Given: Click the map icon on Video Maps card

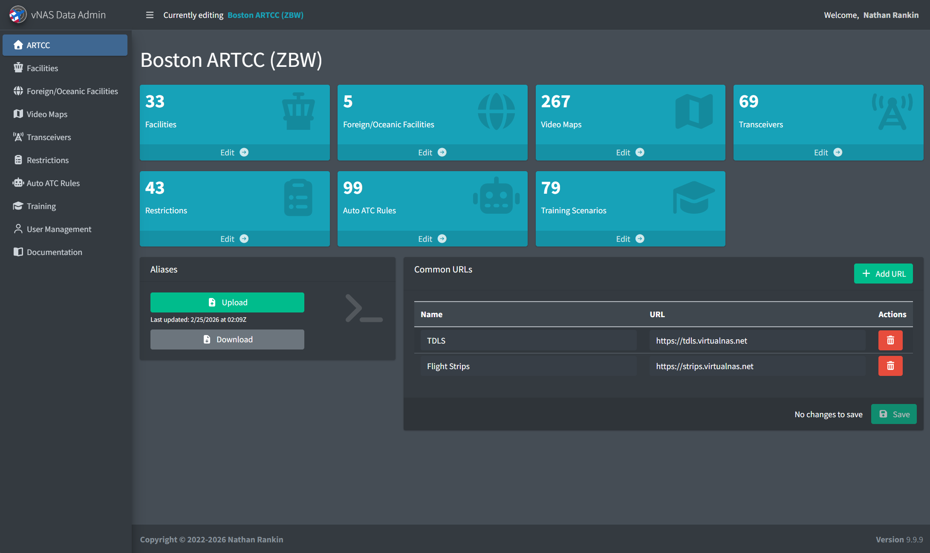Looking at the screenshot, I should 694,111.
